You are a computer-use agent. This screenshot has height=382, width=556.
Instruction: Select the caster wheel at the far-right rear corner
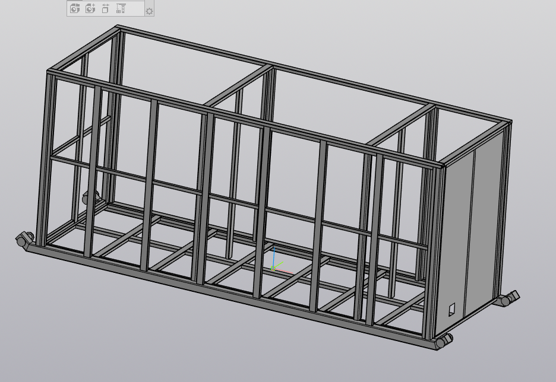[x=509, y=298]
